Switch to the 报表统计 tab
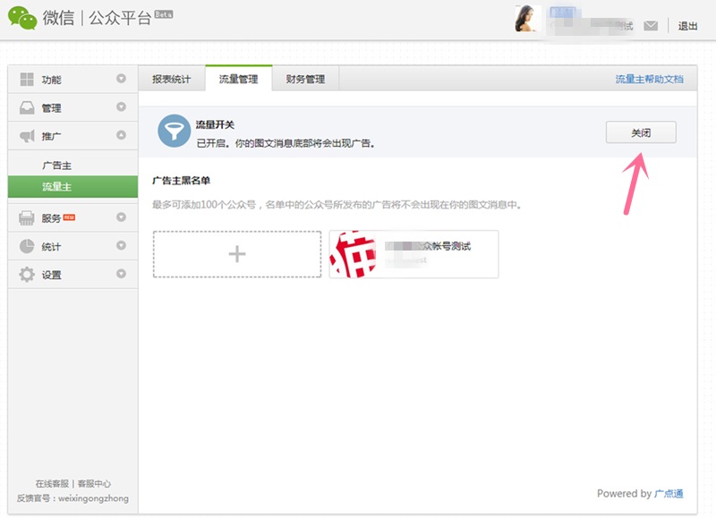 pyautogui.click(x=171, y=79)
